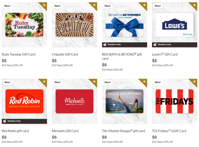The image size is (199, 147).
Task: Open The Vitamin Shoppe gift card link
Action: (123, 131)
